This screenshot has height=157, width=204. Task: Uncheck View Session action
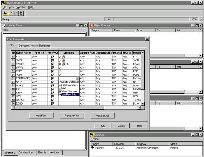pos(60,91)
